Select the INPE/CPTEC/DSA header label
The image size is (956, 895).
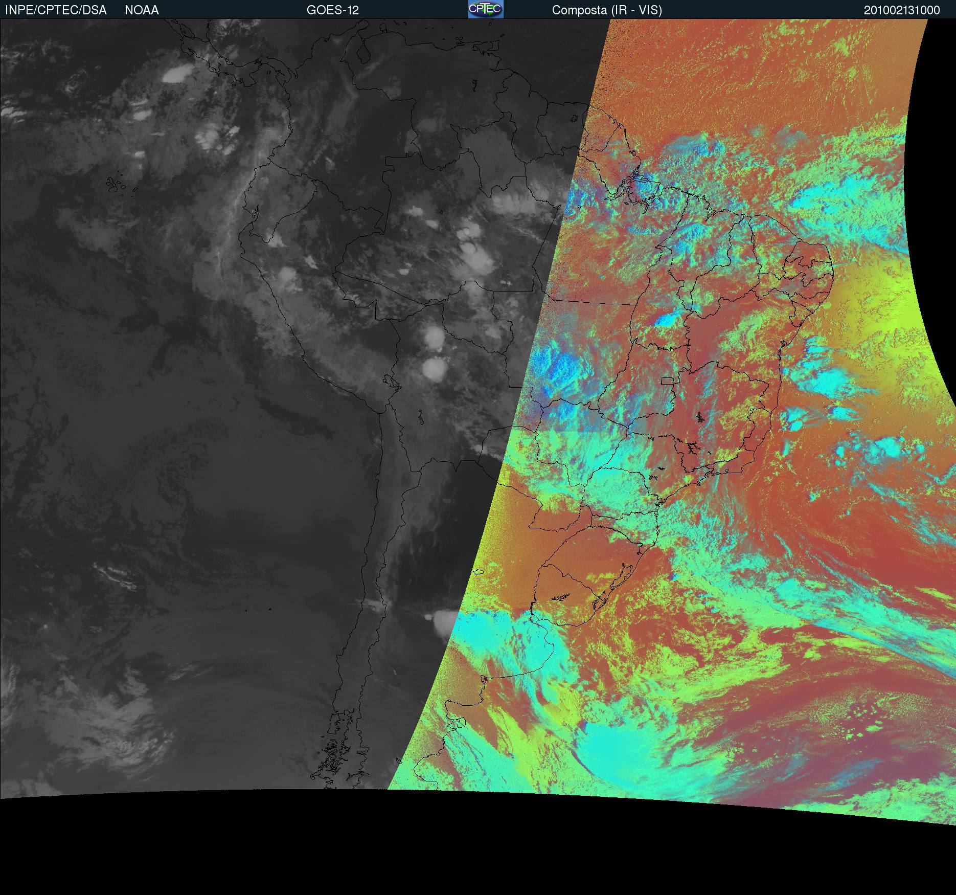click(x=56, y=10)
